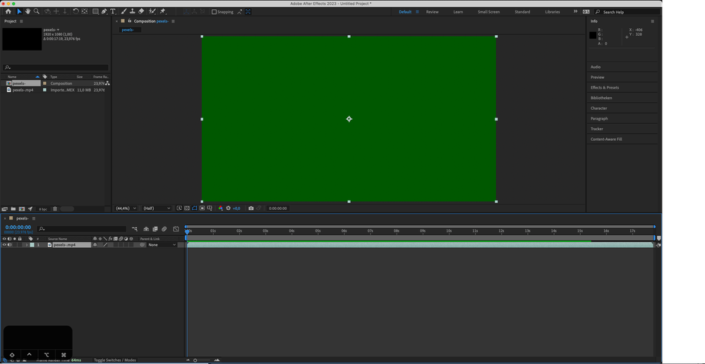Toggle motion blur enable switch in timeline
Image resolution: width=705 pixels, height=364 pixels.
[164, 229]
